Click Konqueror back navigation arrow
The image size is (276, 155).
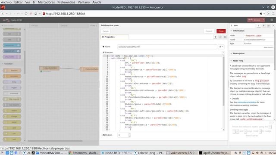[3, 13]
